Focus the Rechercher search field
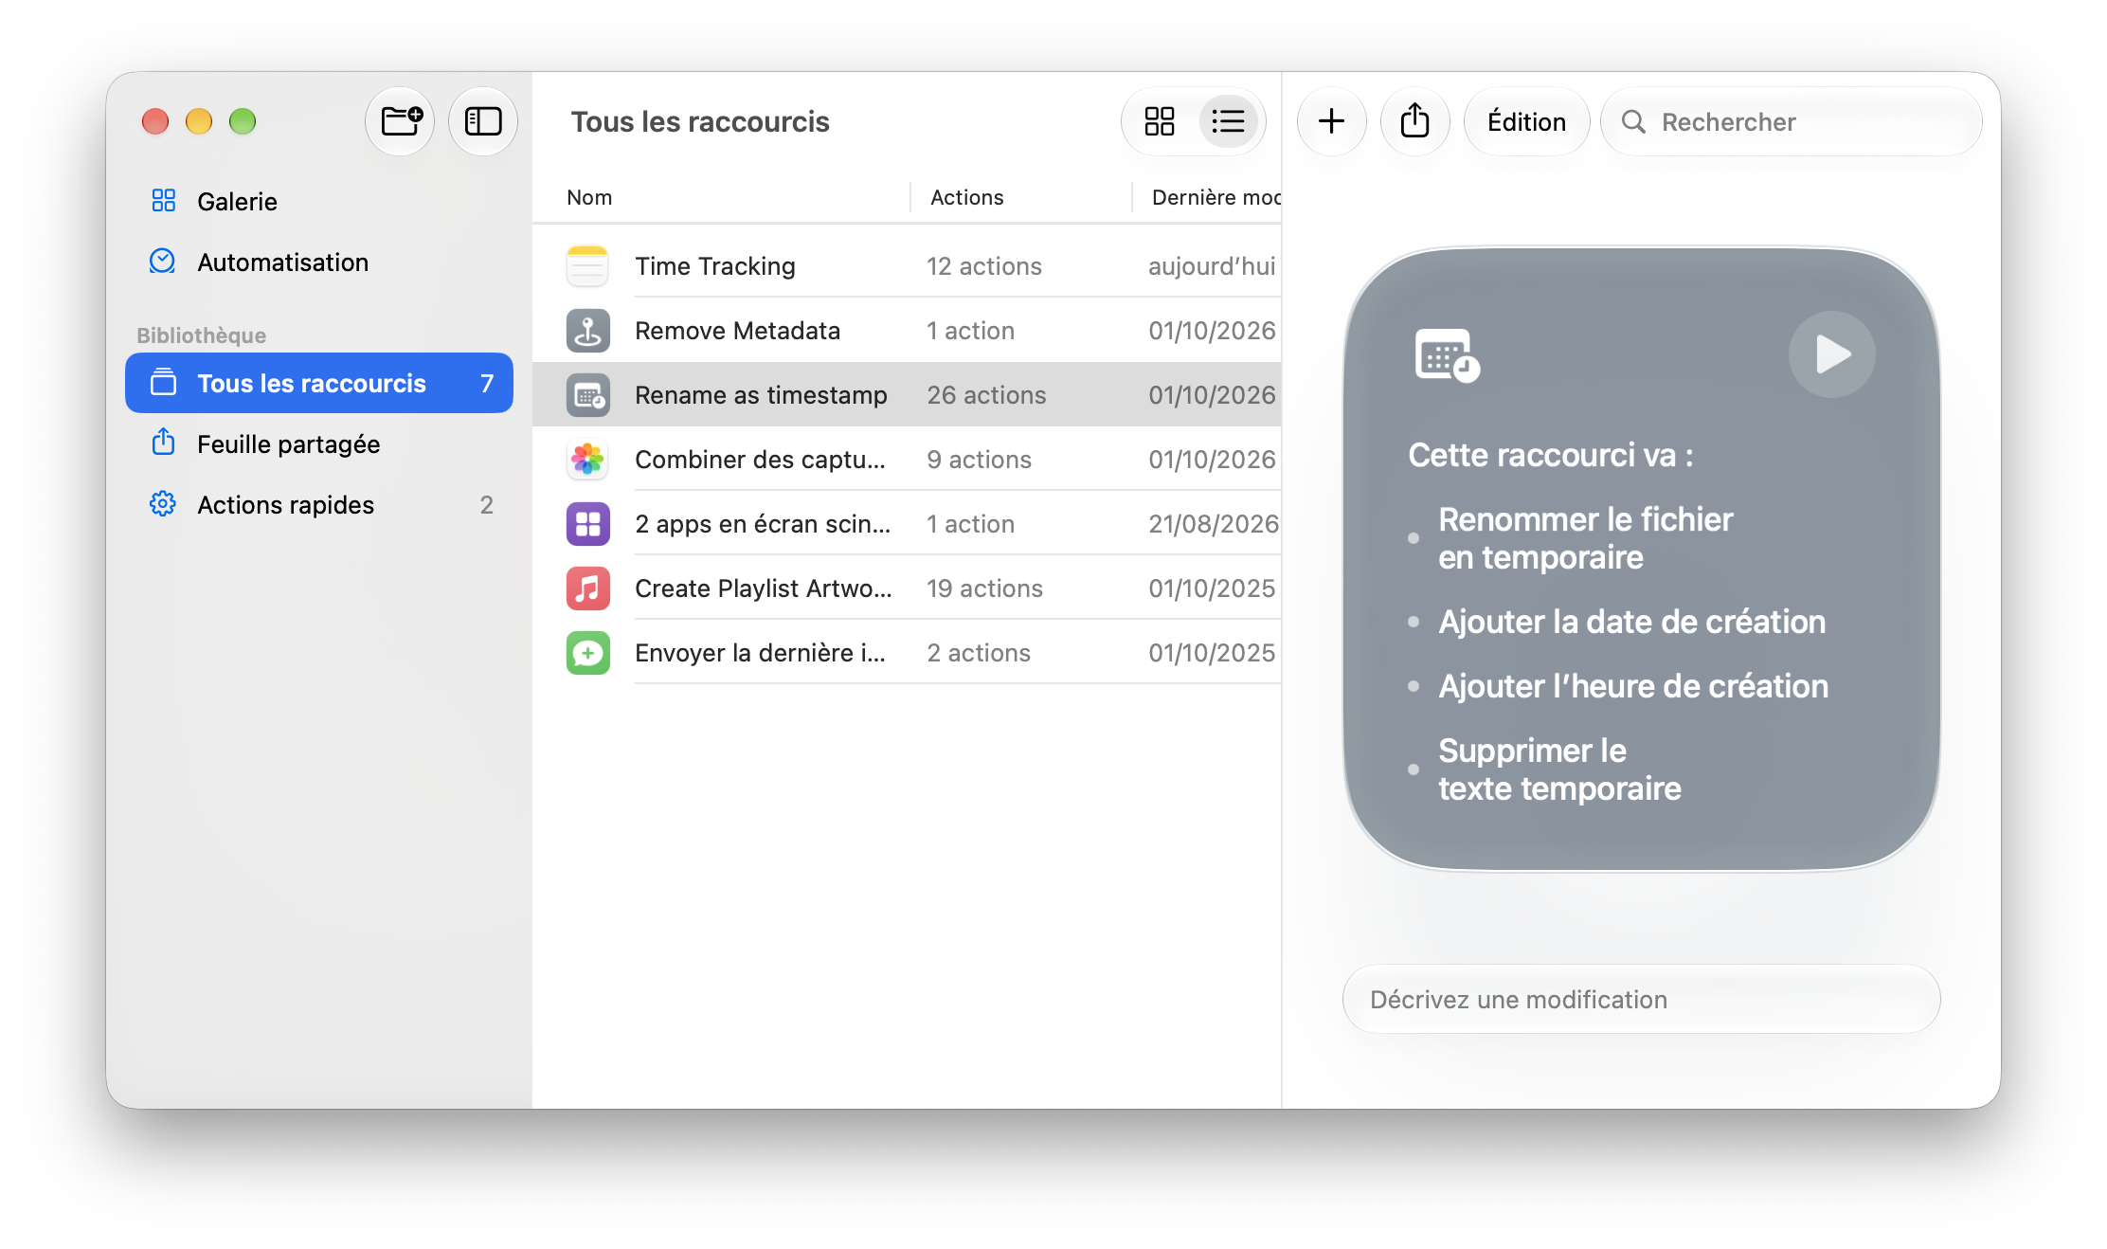This screenshot has height=1249, width=2107. point(1791,121)
